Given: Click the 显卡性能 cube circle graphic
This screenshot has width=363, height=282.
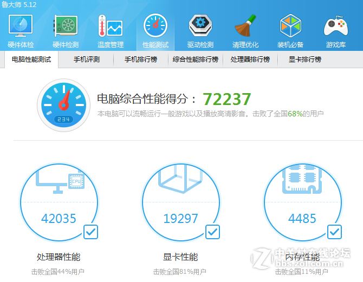Looking at the screenshot, I should (181, 202).
